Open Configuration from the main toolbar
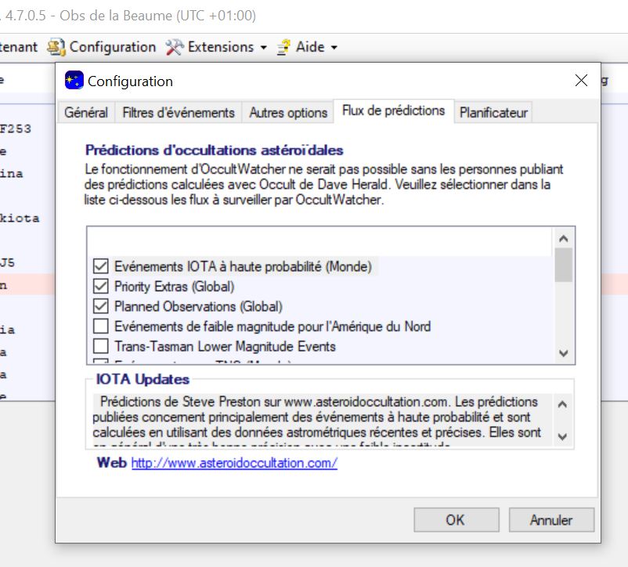628x567 pixels. pyautogui.click(x=102, y=47)
